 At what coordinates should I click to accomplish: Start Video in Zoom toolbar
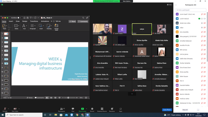(15, 109)
